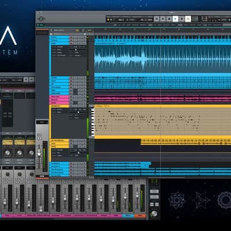
Task: Click the middle gray icon above the track list
Action: point(83,30)
